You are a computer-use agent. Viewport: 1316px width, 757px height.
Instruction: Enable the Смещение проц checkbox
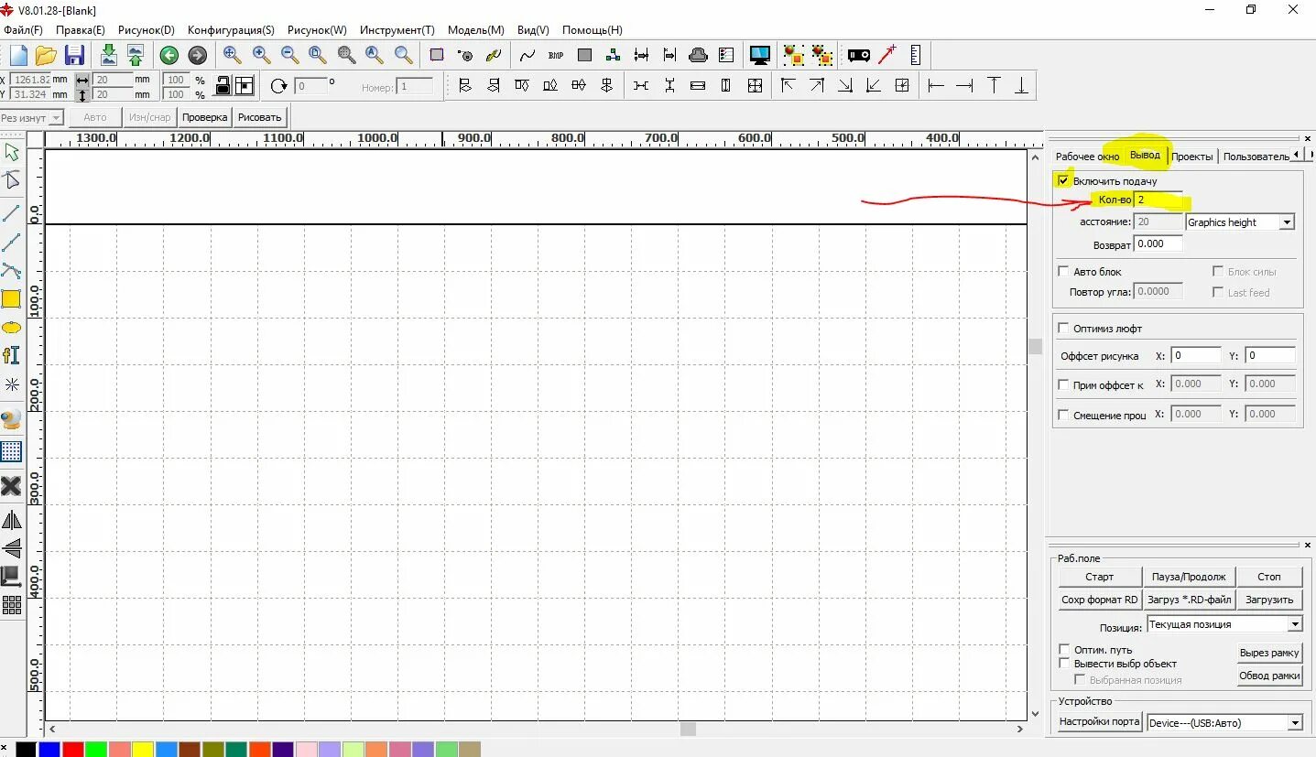coord(1063,415)
